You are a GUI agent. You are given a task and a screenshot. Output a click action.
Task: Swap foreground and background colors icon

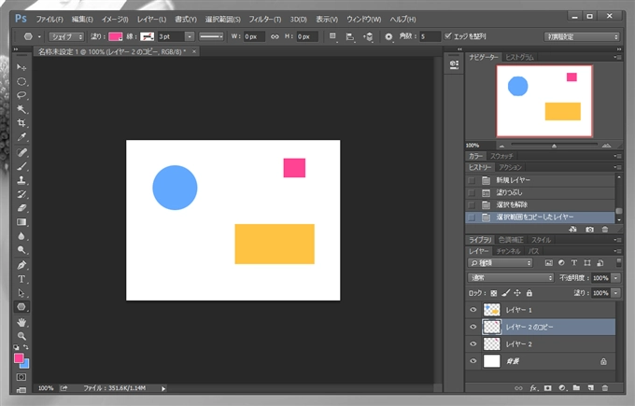pos(26,347)
